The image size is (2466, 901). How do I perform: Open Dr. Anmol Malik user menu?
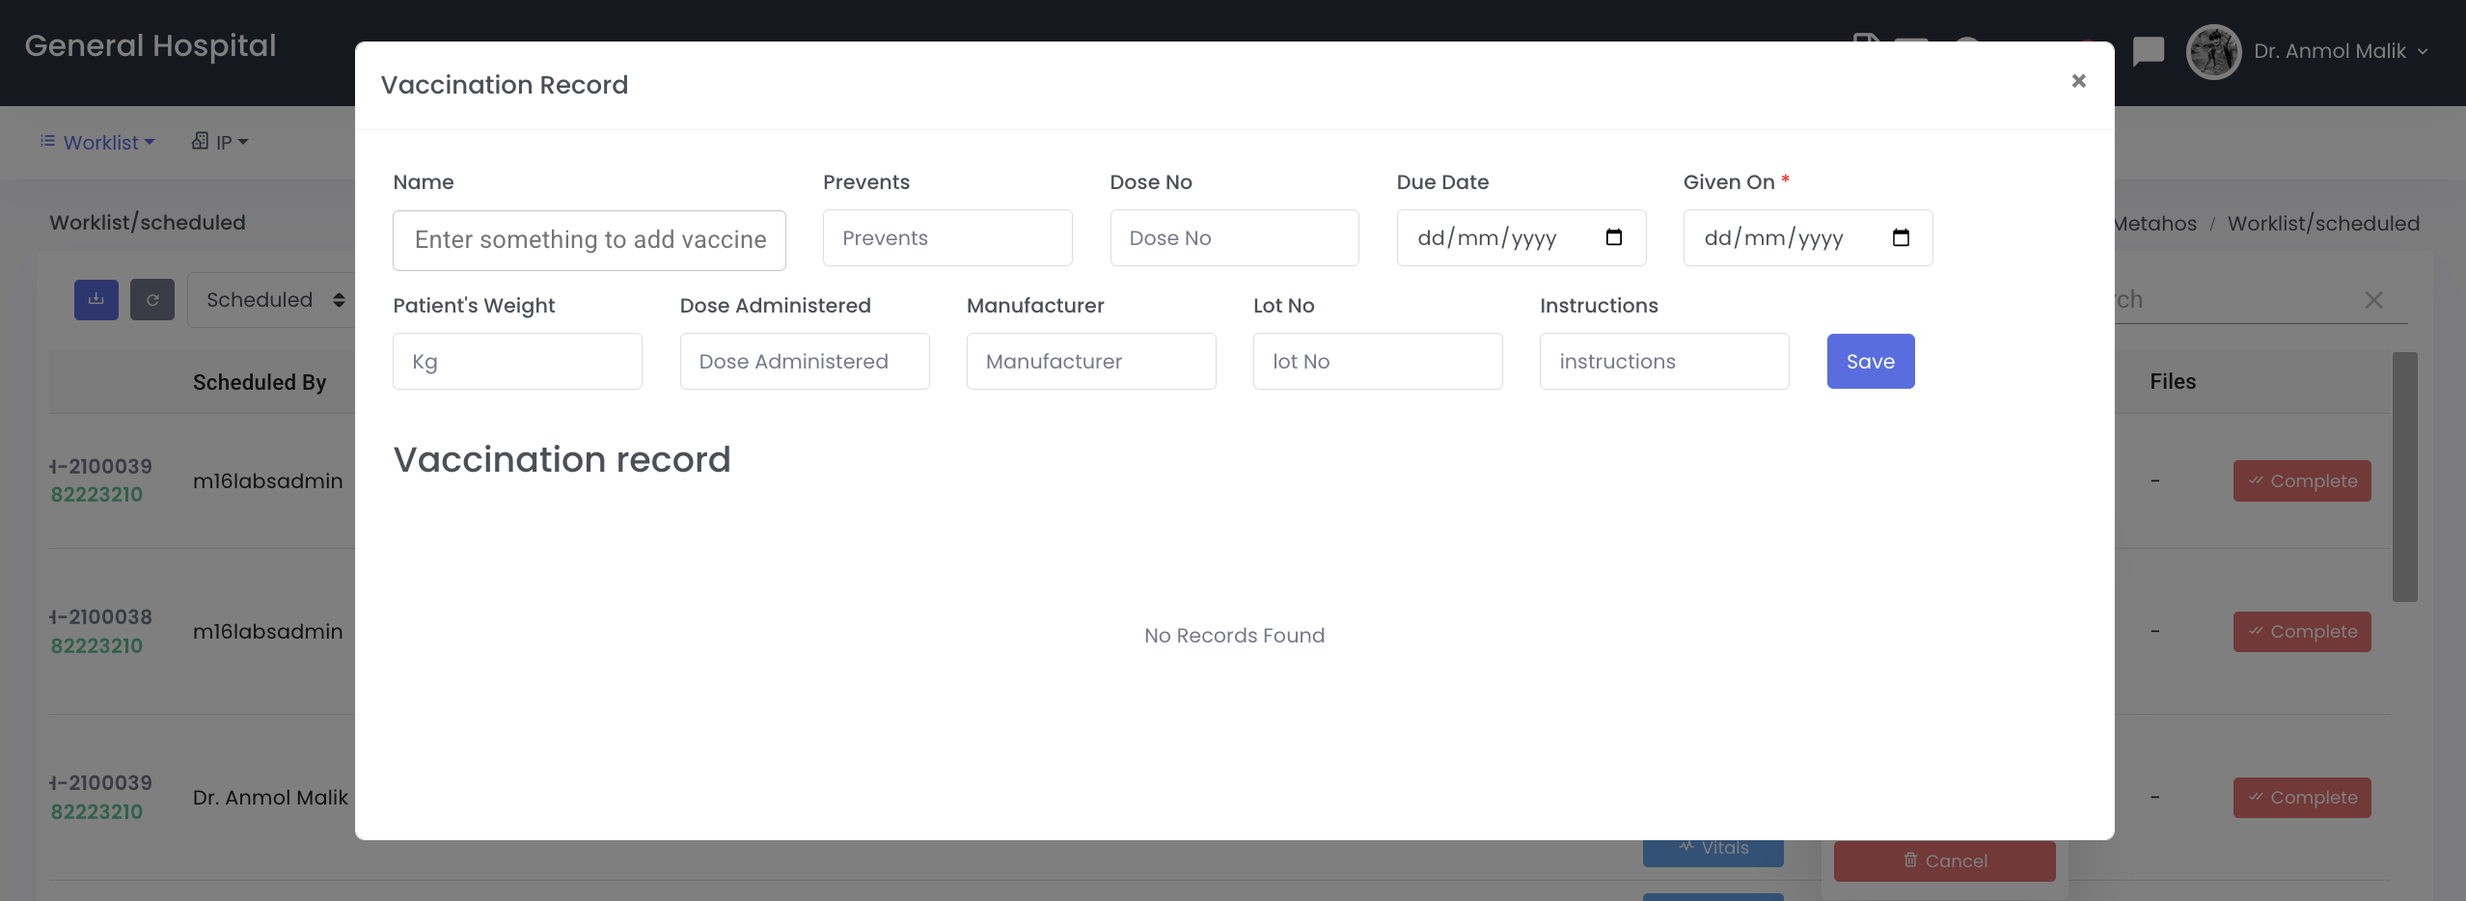[x=2340, y=51]
